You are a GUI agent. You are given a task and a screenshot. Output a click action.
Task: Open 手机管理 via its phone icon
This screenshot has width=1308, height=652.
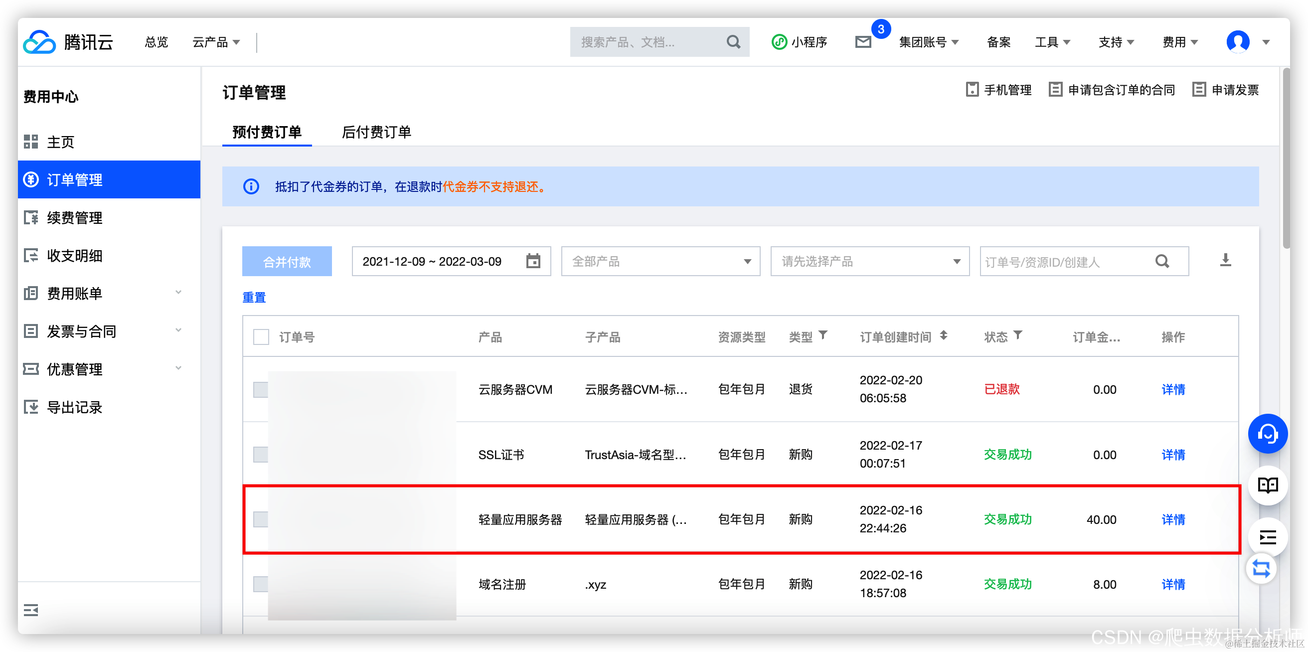[x=972, y=89]
